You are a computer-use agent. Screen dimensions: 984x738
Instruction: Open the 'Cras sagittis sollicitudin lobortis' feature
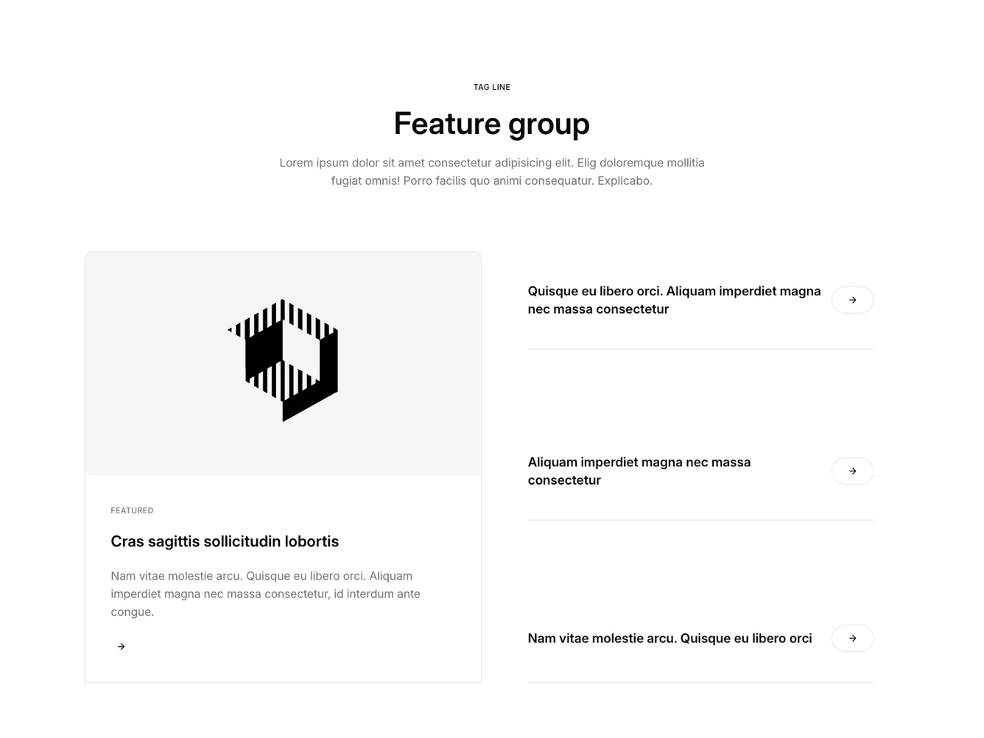click(x=225, y=541)
